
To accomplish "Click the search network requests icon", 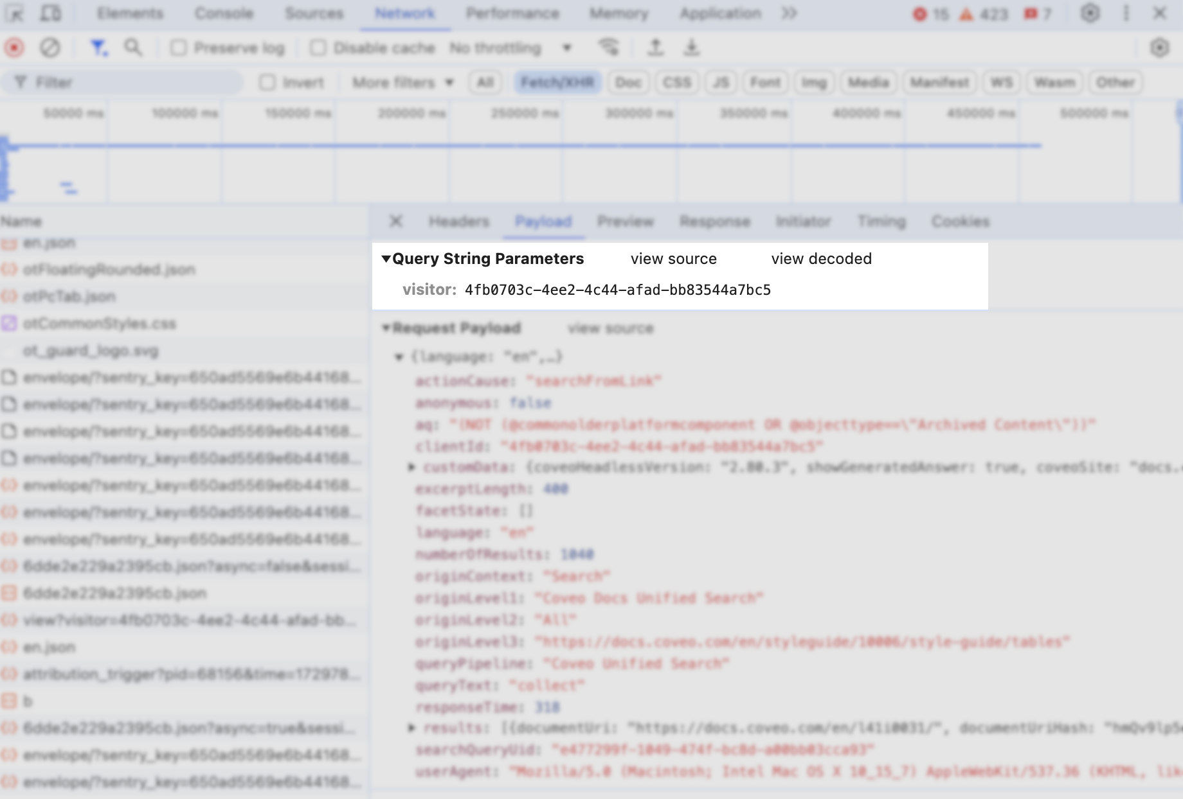I will (134, 47).
